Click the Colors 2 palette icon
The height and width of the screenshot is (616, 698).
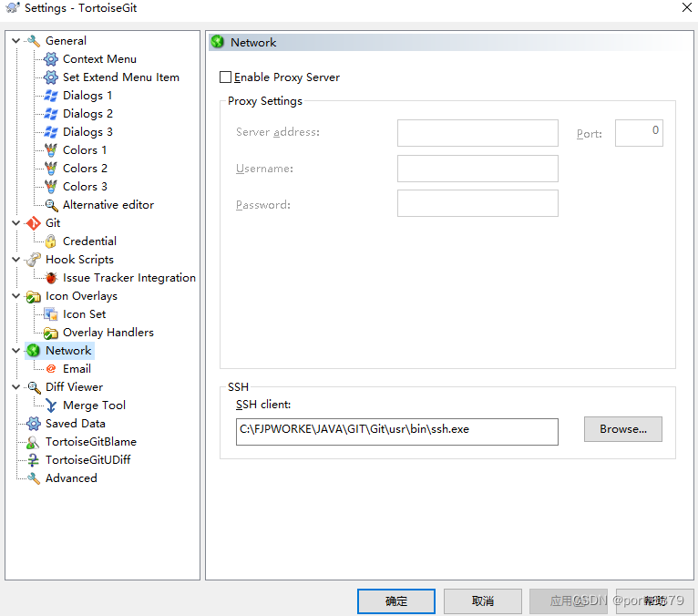click(x=51, y=169)
